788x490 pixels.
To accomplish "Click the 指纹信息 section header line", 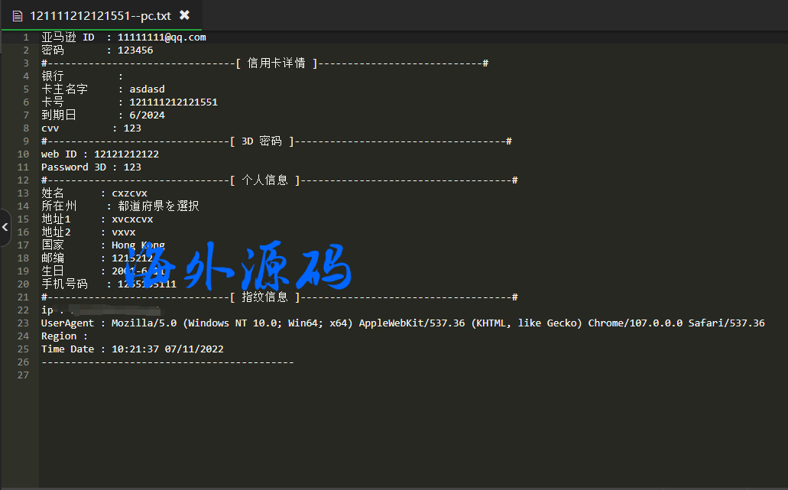I will click(264, 297).
